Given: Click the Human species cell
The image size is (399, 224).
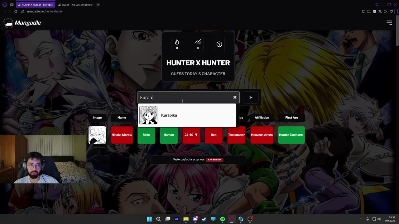Looking at the screenshot, I should pyautogui.click(x=169, y=135).
